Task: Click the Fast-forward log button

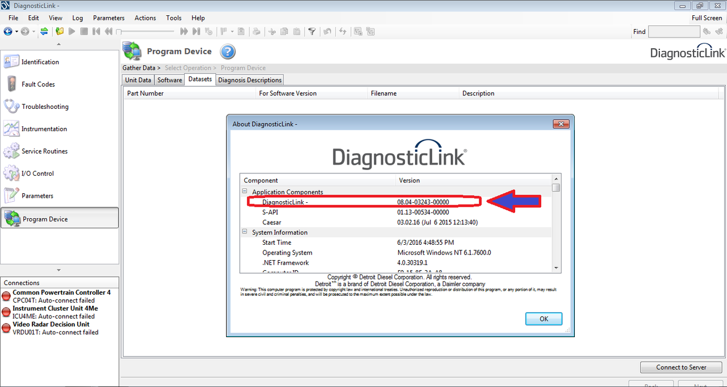Action: coord(184,32)
